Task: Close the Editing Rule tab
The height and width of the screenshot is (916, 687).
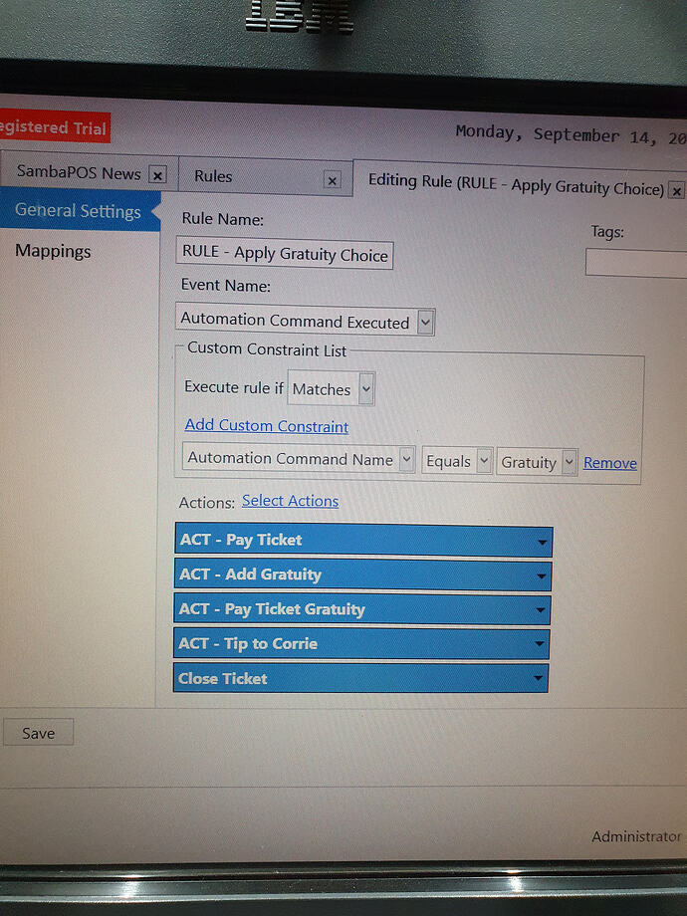Action: click(x=676, y=191)
